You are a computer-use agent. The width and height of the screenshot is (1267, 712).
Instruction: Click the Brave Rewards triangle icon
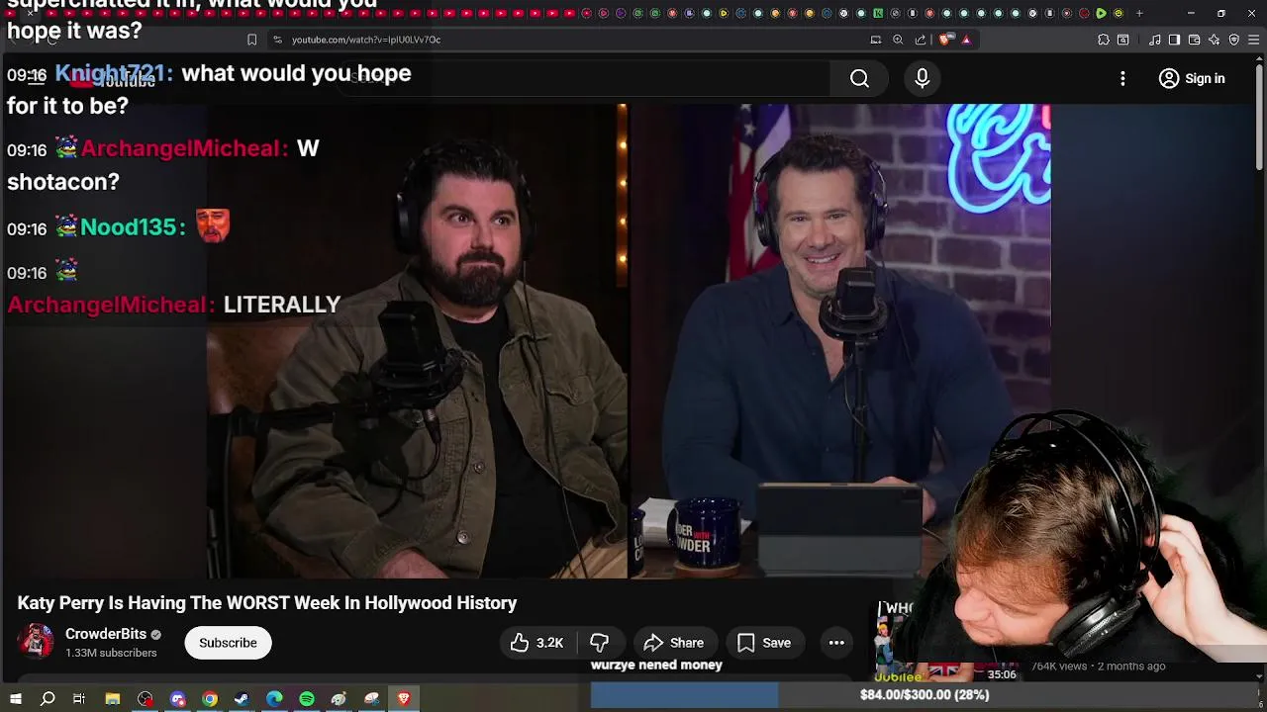(x=967, y=40)
